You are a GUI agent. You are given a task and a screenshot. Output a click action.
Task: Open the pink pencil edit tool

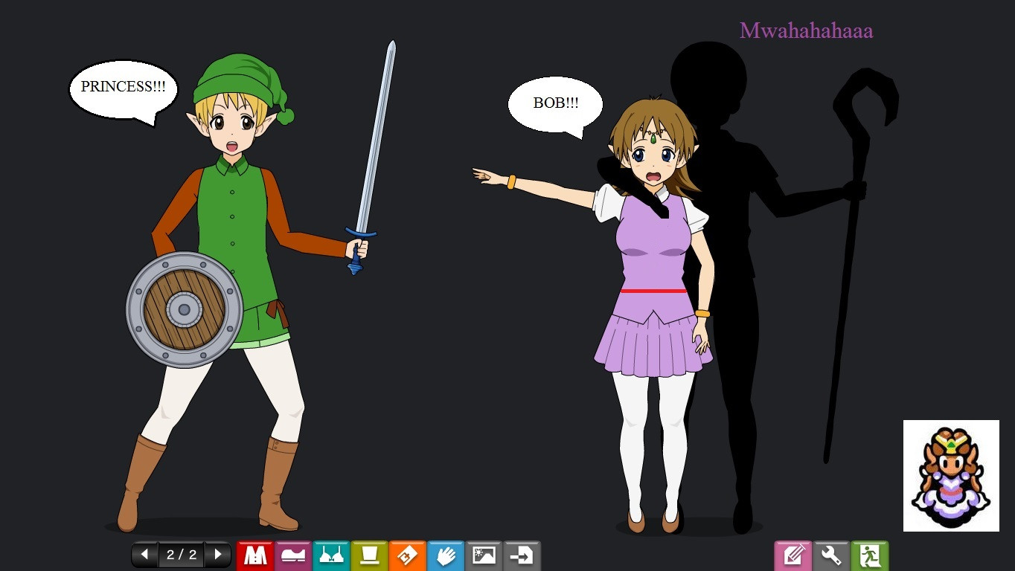pos(793,555)
